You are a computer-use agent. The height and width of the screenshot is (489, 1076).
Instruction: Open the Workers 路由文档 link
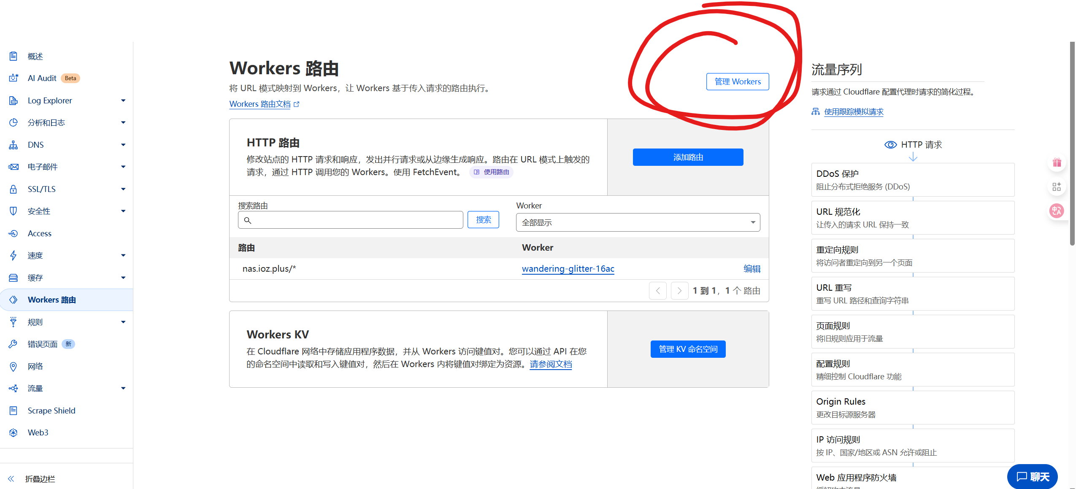point(264,104)
